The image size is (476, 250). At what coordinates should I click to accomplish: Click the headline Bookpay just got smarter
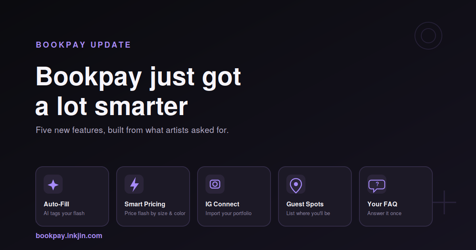click(x=138, y=91)
